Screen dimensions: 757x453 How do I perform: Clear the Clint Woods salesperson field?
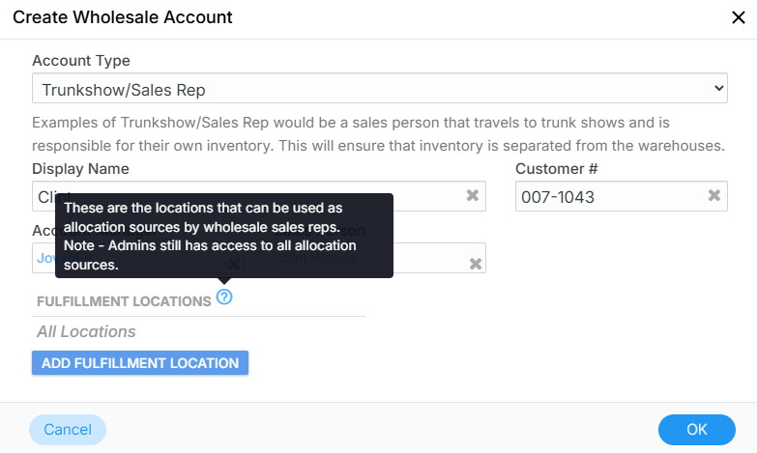(x=476, y=264)
